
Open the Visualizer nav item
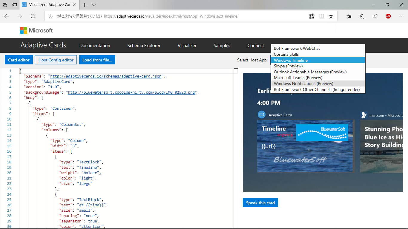tap(187, 46)
